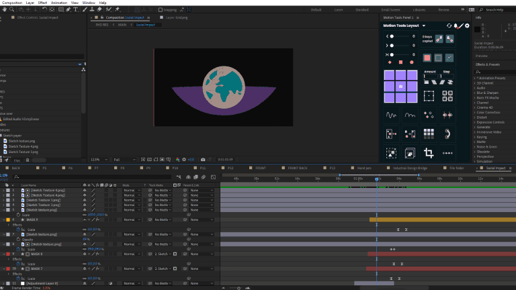Click the 3x3 grid icon in Motion Tools

pyautogui.click(x=427, y=134)
